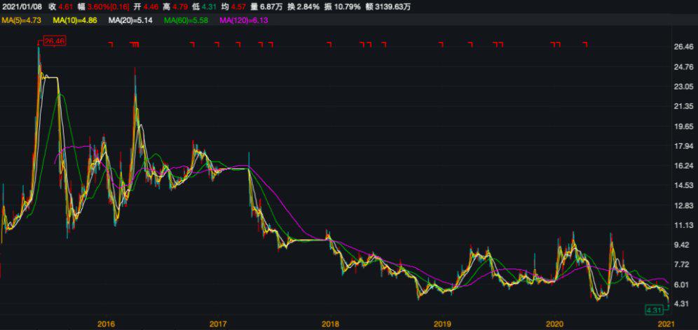Viewport: 698px width, 330px height.
Task: Select the 2020 label on time axis
Action: (x=554, y=324)
